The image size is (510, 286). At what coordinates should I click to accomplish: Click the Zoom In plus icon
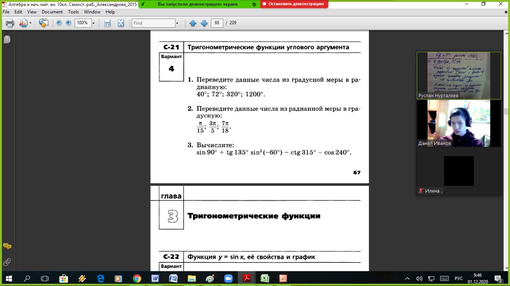(69, 23)
